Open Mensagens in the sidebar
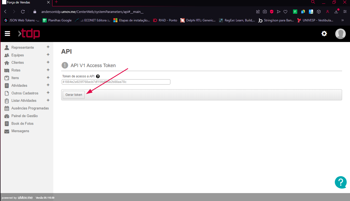The image size is (350, 201). [20, 131]
